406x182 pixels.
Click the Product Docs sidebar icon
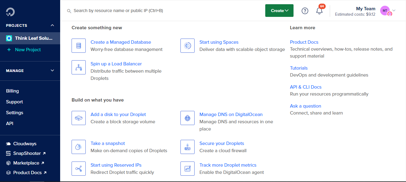coord(8,173)
